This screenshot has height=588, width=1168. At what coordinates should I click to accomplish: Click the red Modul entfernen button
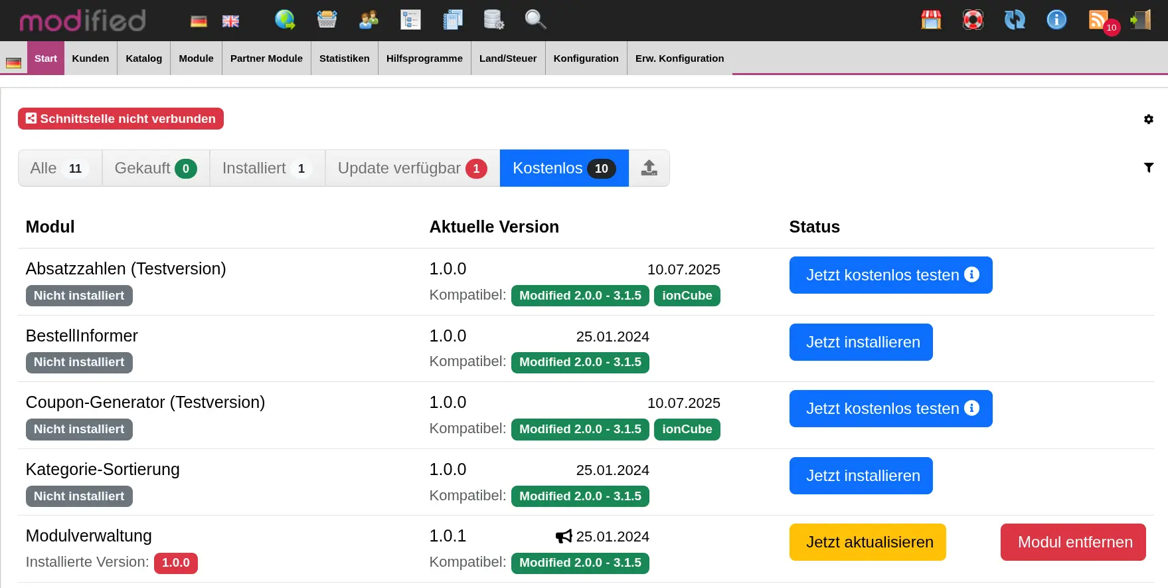pos(1073,542)
